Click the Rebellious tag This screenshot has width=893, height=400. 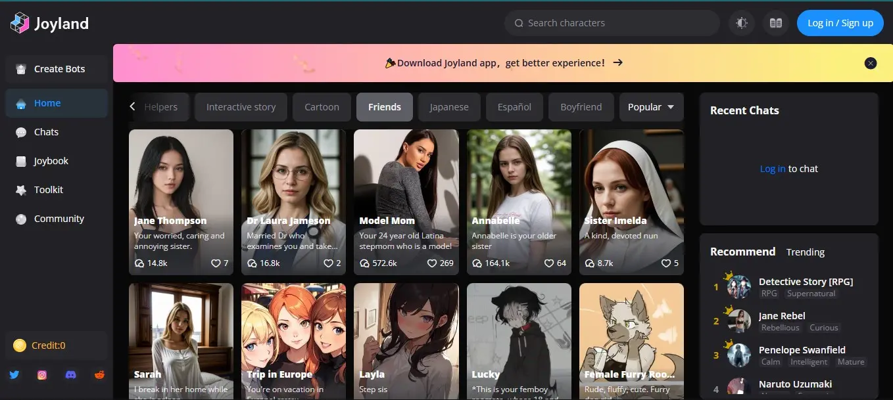(781, 328)
